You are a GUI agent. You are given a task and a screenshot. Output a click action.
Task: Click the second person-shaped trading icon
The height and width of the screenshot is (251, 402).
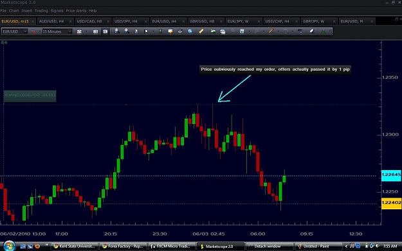click(127, 31)
